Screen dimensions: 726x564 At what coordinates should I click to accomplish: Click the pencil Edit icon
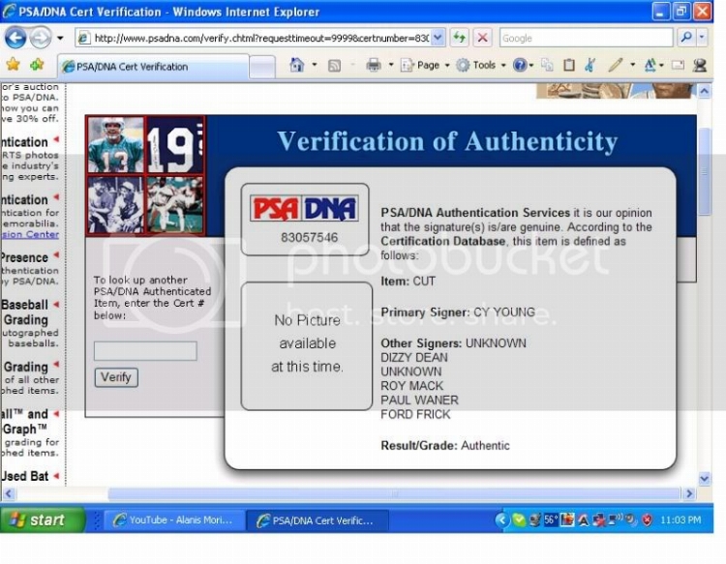[x=616, y=65]
